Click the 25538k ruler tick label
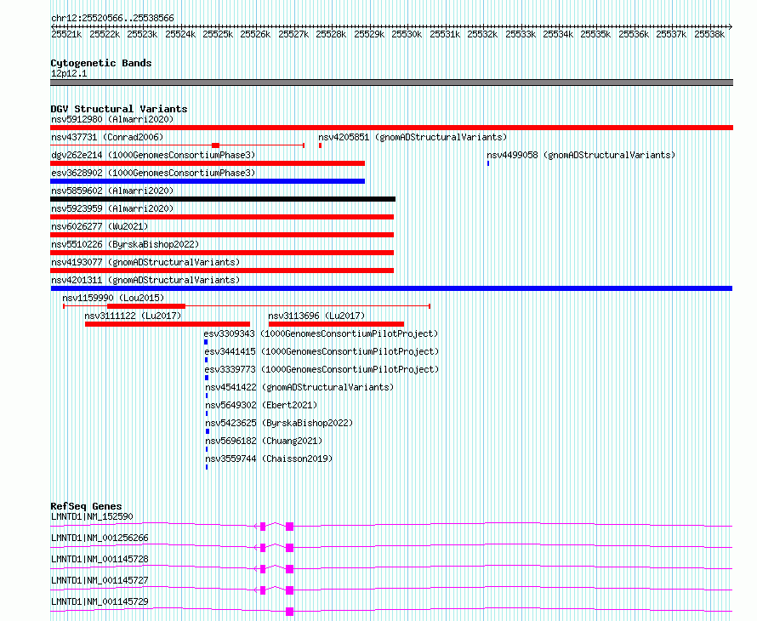This screenshot has height=621, width=757. tap(709, 34)
